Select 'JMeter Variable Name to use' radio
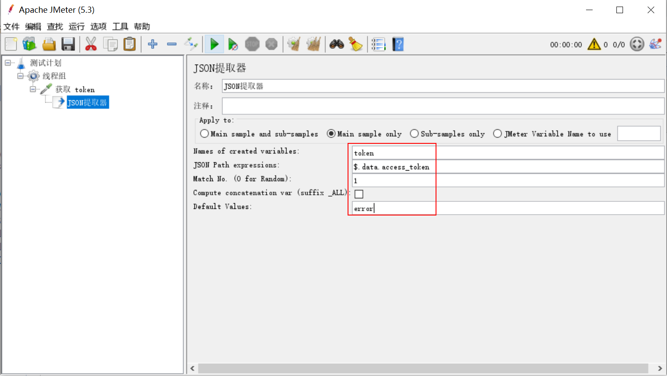667x376 pixels. tap(497, 134)
